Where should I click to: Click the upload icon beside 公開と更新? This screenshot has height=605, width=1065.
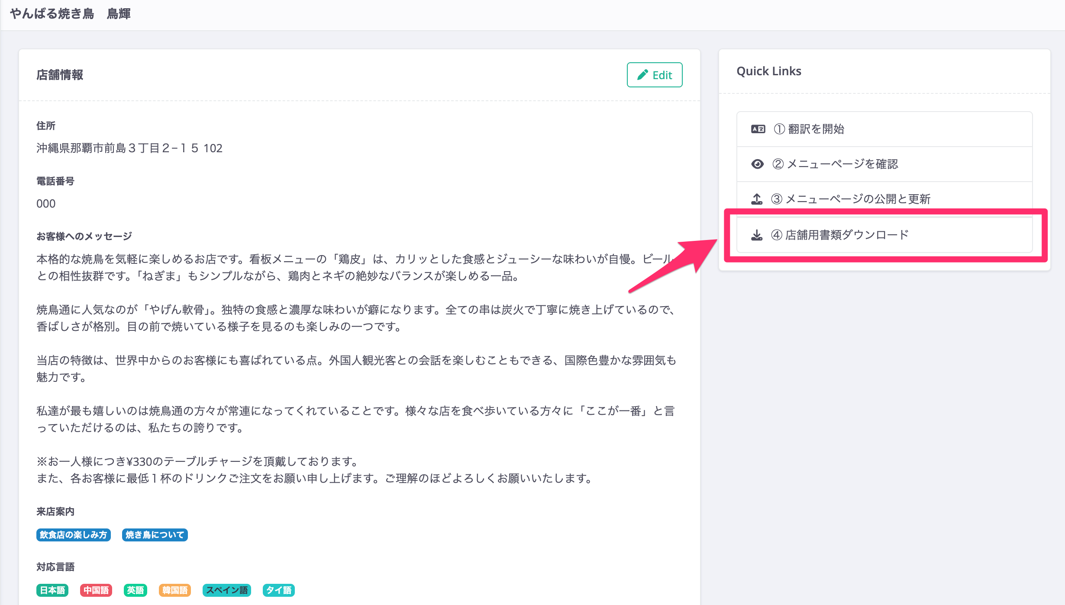(x=756, y=199)
